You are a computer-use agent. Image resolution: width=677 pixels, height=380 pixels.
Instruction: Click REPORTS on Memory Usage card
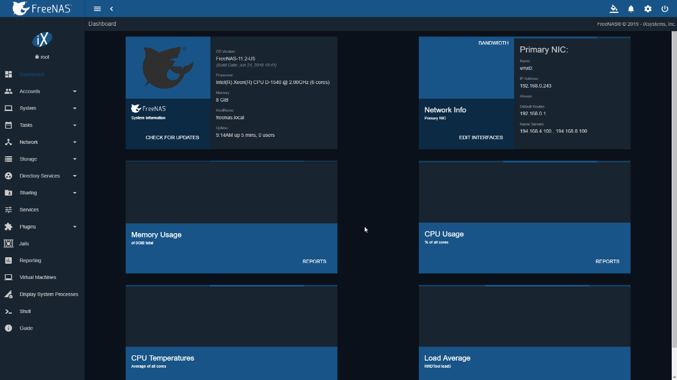coord(314,261)
